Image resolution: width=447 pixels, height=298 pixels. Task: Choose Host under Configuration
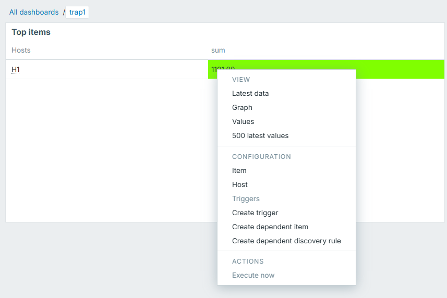click(x=239, y=185)
